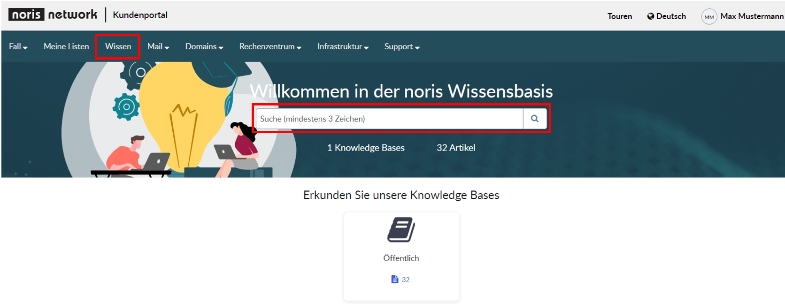Click the 32 Artikel counter
Viewport: 785px width, 308px height.
click(x=456, y=148)
